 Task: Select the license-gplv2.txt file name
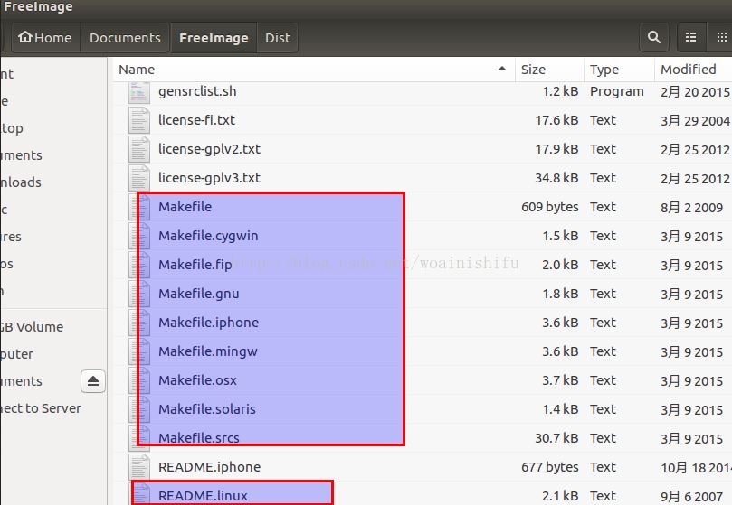(x=209, y=149)
